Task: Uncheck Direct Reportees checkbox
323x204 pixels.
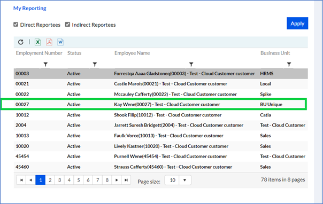Action: [x=16, y=25]
